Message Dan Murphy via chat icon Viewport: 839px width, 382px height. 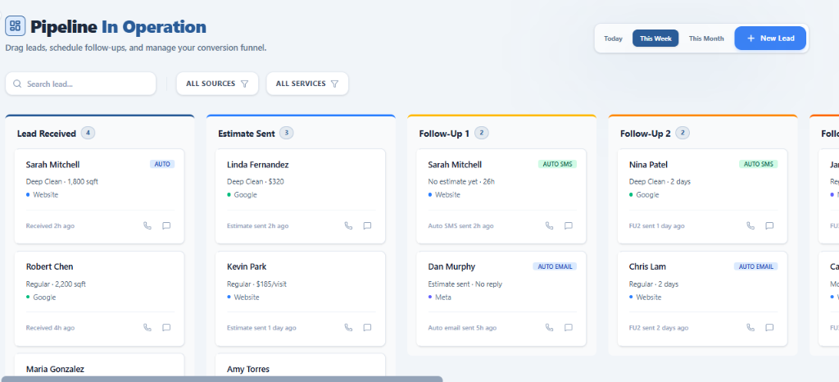click(x=569, y=327)
